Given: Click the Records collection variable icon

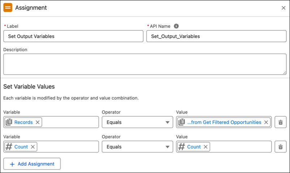Looking at the screenshot, I should click(x=9, y=122).
